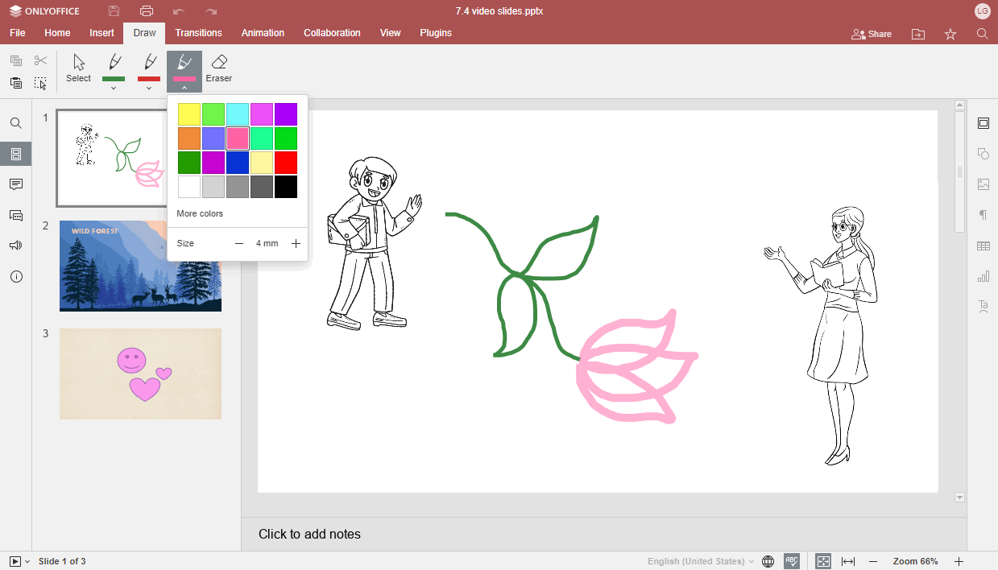
Task: Activate the green pen tool
Action: (113, 64)
